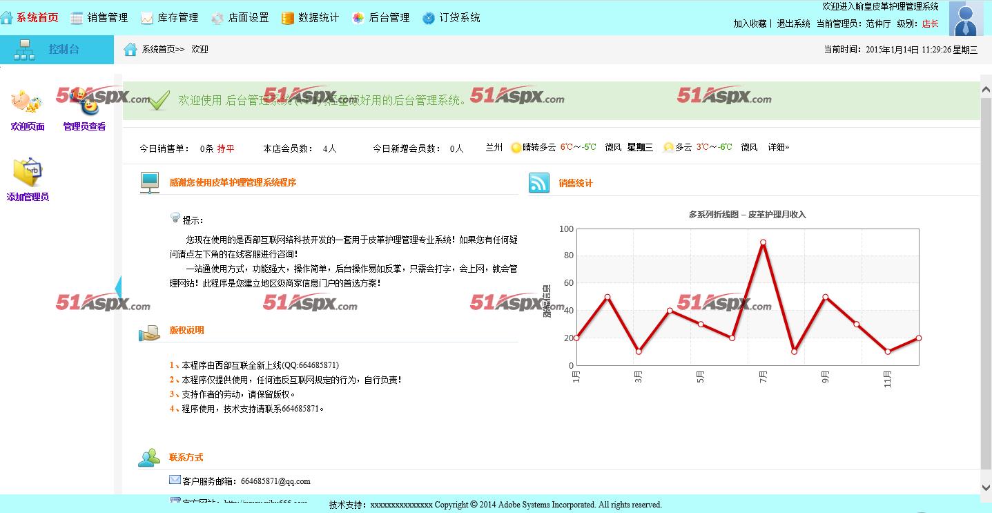Click 今日销售单 value 0条
Viewport: 992px width, 513px height.
[206, 148]
